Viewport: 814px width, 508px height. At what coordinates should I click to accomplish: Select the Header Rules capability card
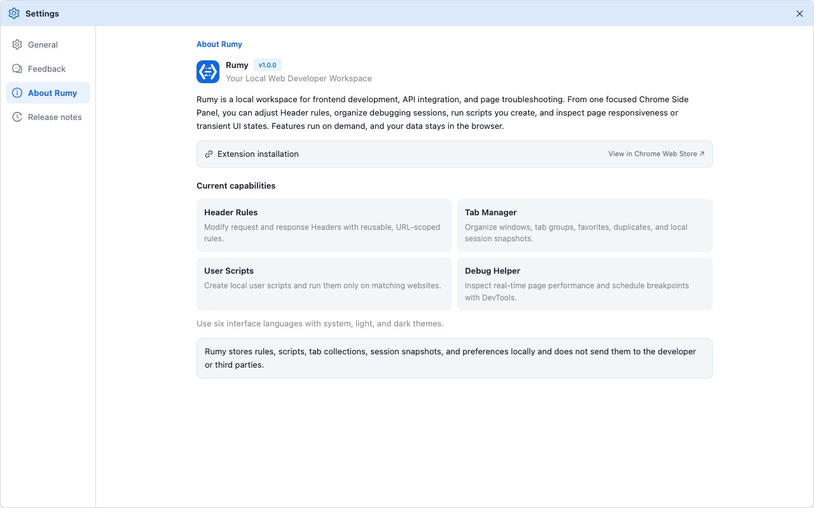[x=324, y=225]
